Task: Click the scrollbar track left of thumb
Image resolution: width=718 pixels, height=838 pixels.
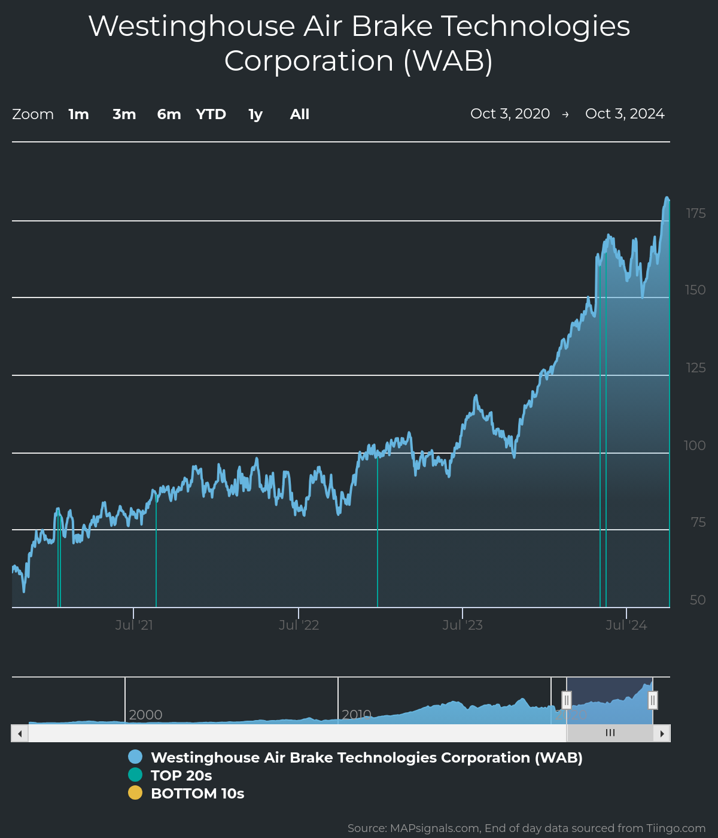Action: 297,733
